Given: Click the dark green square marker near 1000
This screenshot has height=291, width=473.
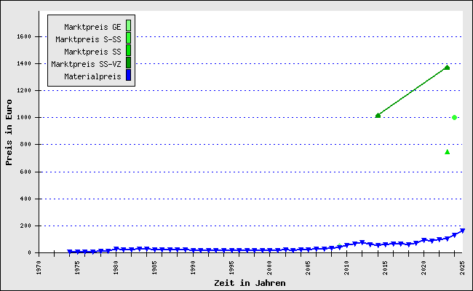Looking at the screenshot, I should click(x=378, y=116).
